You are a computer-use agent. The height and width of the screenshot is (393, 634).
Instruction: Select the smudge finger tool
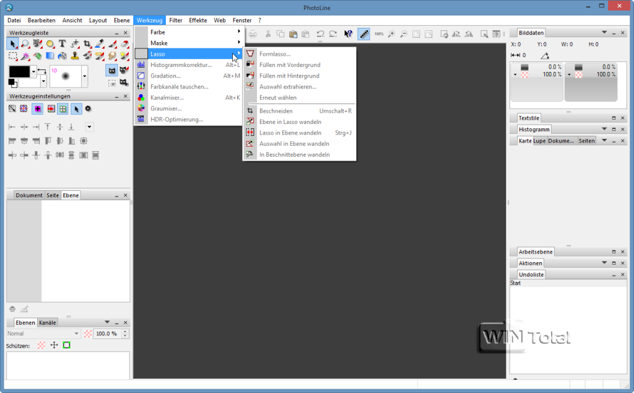click(112, 56)
